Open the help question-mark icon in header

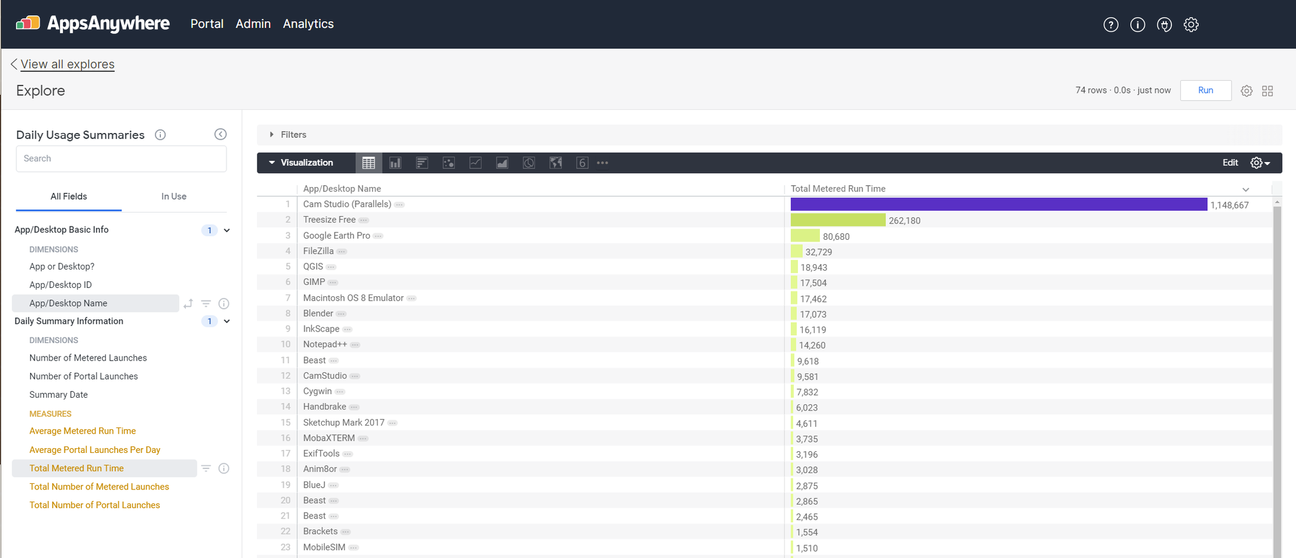coord(1111,25)
